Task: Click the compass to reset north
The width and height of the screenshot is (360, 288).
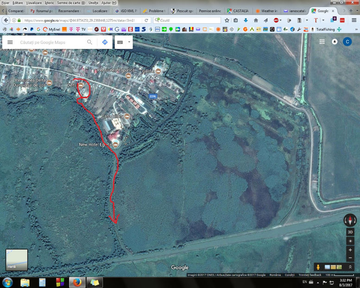Action: (350, 220)
